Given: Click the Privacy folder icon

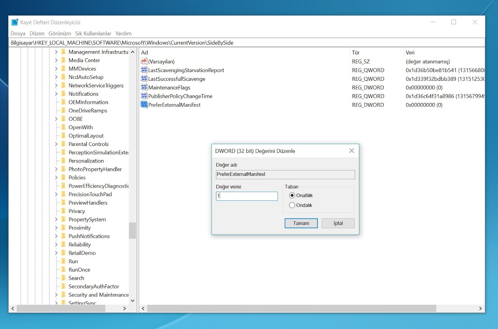Looking at the screenshot, I should click(63, 211).
